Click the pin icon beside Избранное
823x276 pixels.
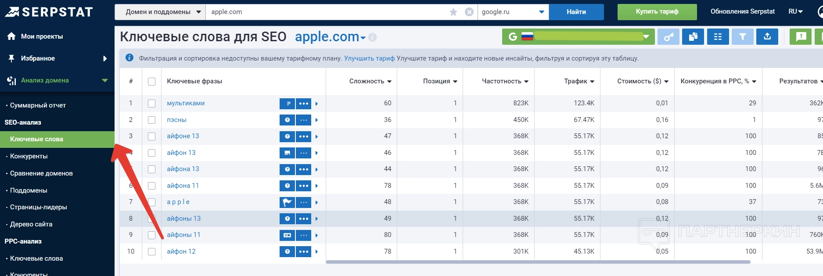pyautogui.click(x=11, y=58)
